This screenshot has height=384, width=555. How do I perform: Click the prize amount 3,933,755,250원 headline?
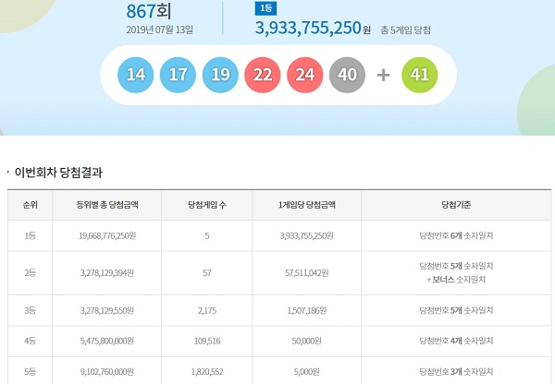(x=313, y=28)
